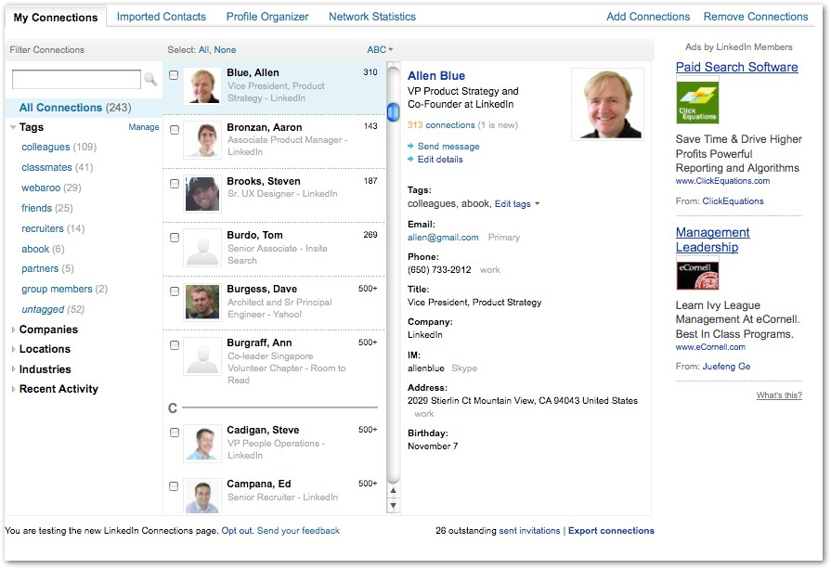Check the box for Burgess, Dave
This screenshot has height=569, width=831.
174,291
